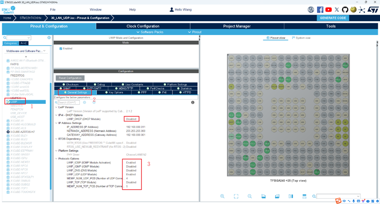Viewport: 380px width, 204px height.
Task: Open the IPv6 configuration tab
Action: [x=162, y=92]
